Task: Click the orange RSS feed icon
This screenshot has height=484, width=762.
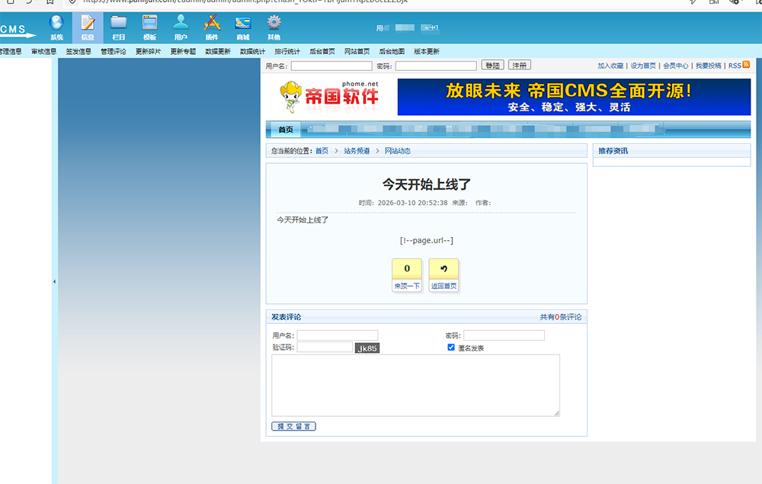Action: coord(746,66)
